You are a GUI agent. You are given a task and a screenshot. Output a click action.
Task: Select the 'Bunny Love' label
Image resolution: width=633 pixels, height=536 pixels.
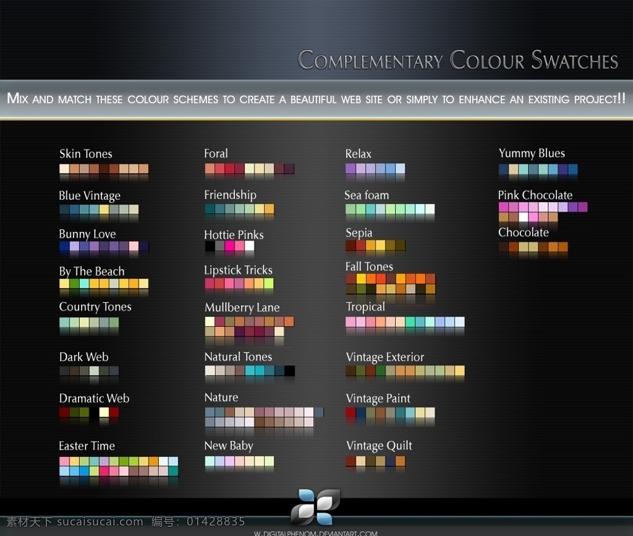click(x=87, y=234)
